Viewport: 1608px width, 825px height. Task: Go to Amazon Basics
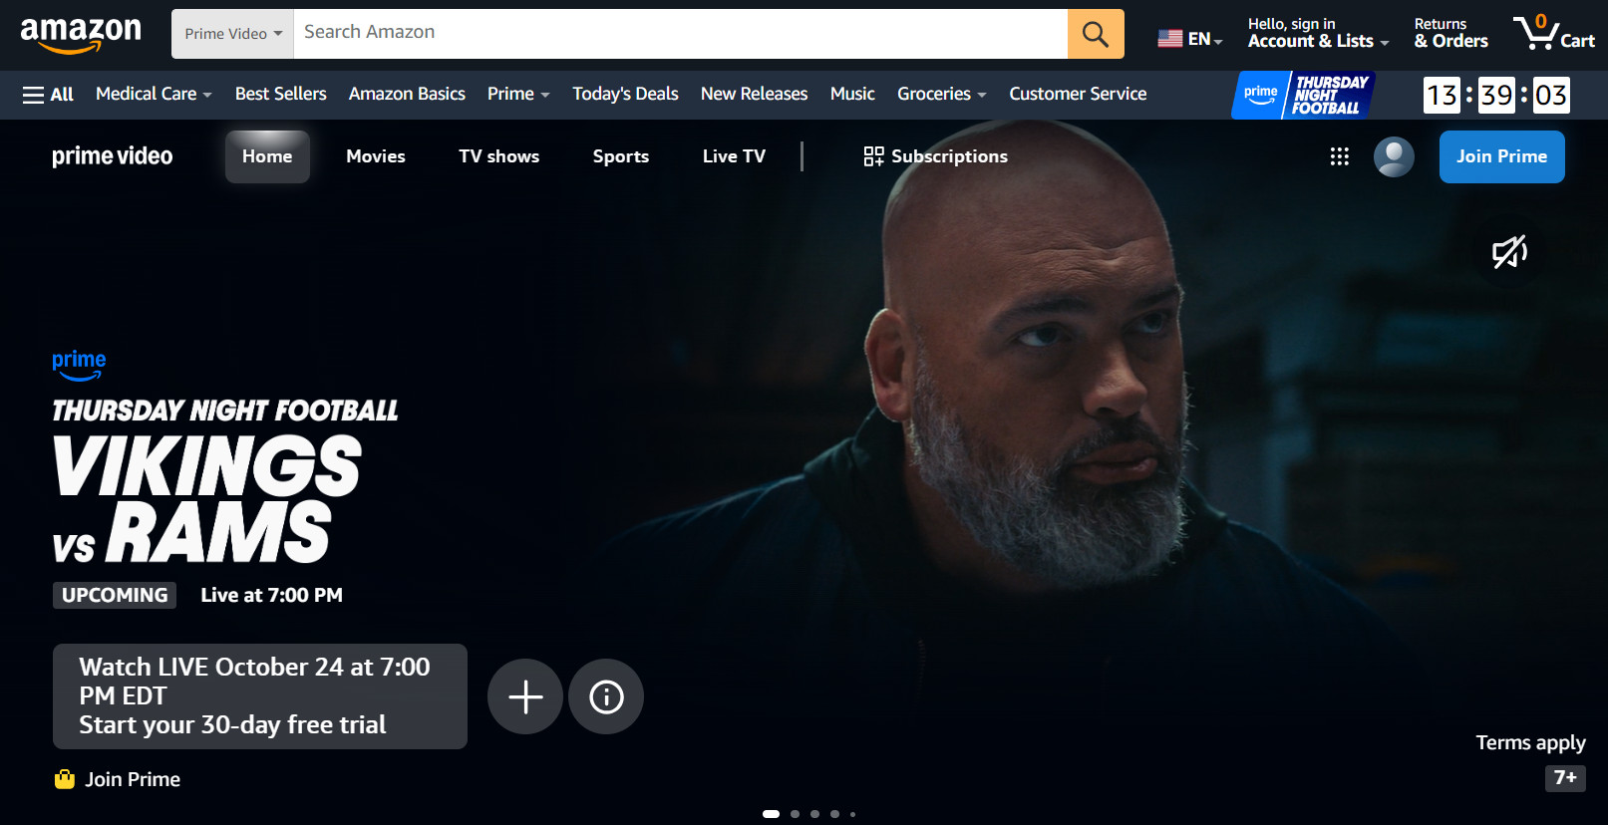(407, 94)
